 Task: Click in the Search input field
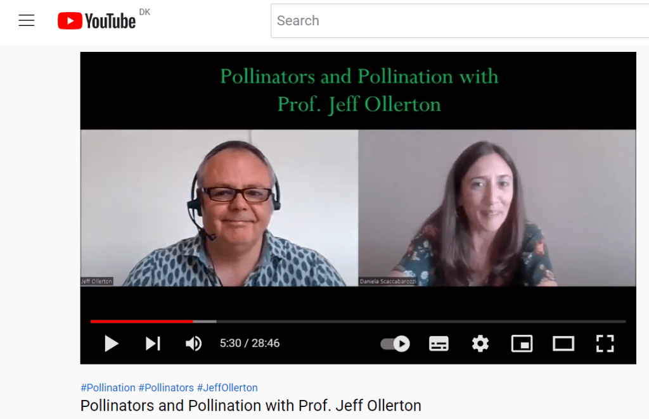pyautogui.click(x=459, y=21)
